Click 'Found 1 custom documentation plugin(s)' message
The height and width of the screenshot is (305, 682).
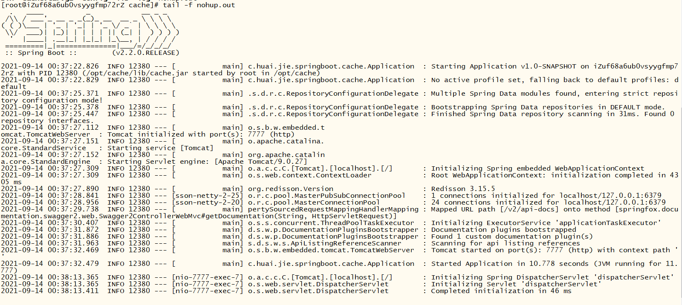[x=512, y=237]
